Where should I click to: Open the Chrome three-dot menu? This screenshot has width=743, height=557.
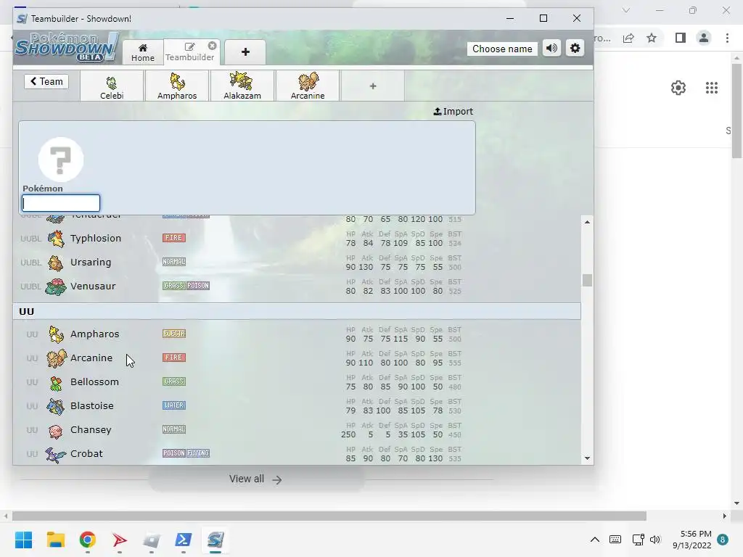coord(727,38)
